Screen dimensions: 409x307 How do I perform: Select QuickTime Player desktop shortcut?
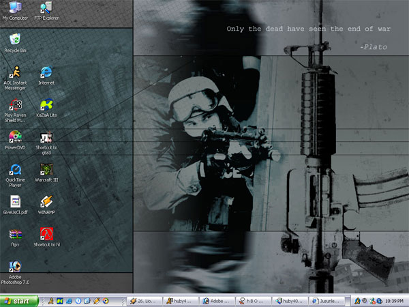click(x=15, y=169)
